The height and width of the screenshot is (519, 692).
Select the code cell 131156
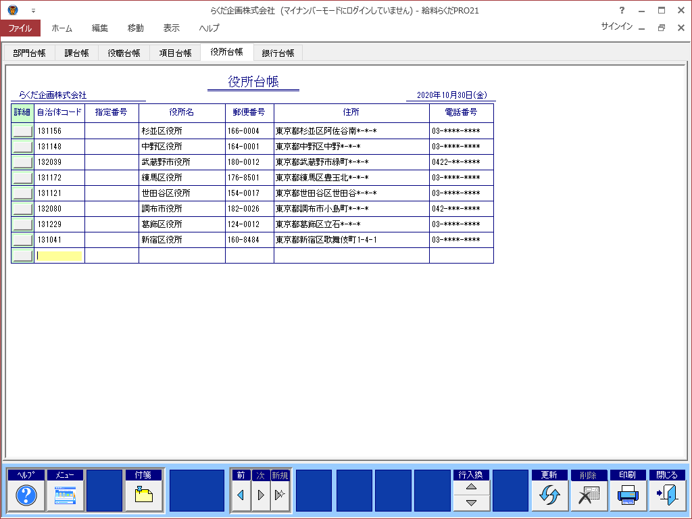(59, 131)
